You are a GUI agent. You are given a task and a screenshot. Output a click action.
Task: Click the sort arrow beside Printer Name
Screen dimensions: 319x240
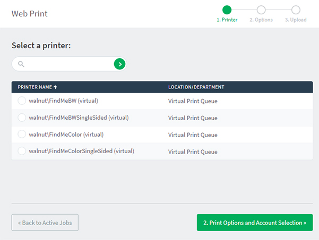(x=55, y=87)
